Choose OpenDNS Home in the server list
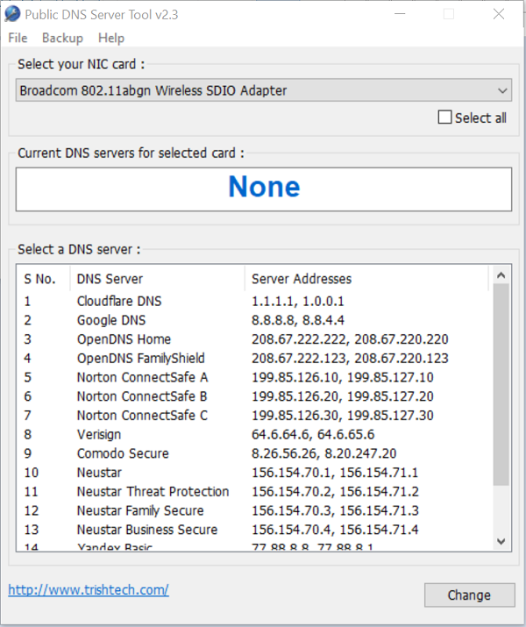This screenshot has width=526, height=627. pos(124,339)
